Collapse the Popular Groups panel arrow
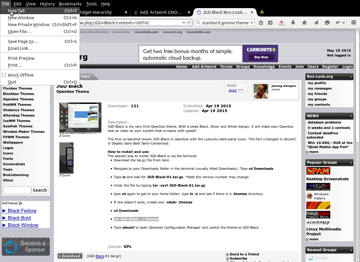Image resolution: width=360 pixels, height=262 pixels. coord(351,163)
